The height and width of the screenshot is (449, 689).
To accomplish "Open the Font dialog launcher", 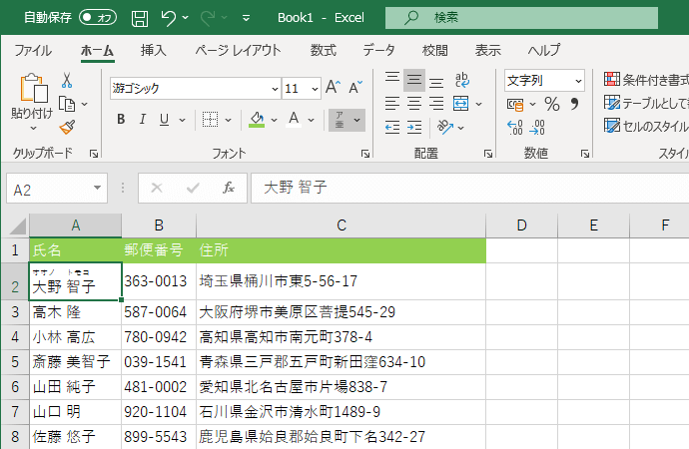I will pos(365,154).
